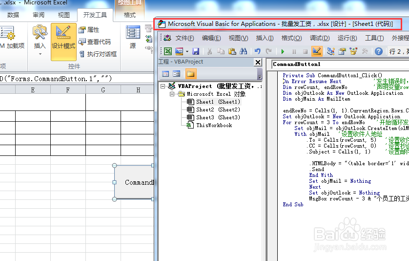Run the macro with green play icon

coord(283,51)
